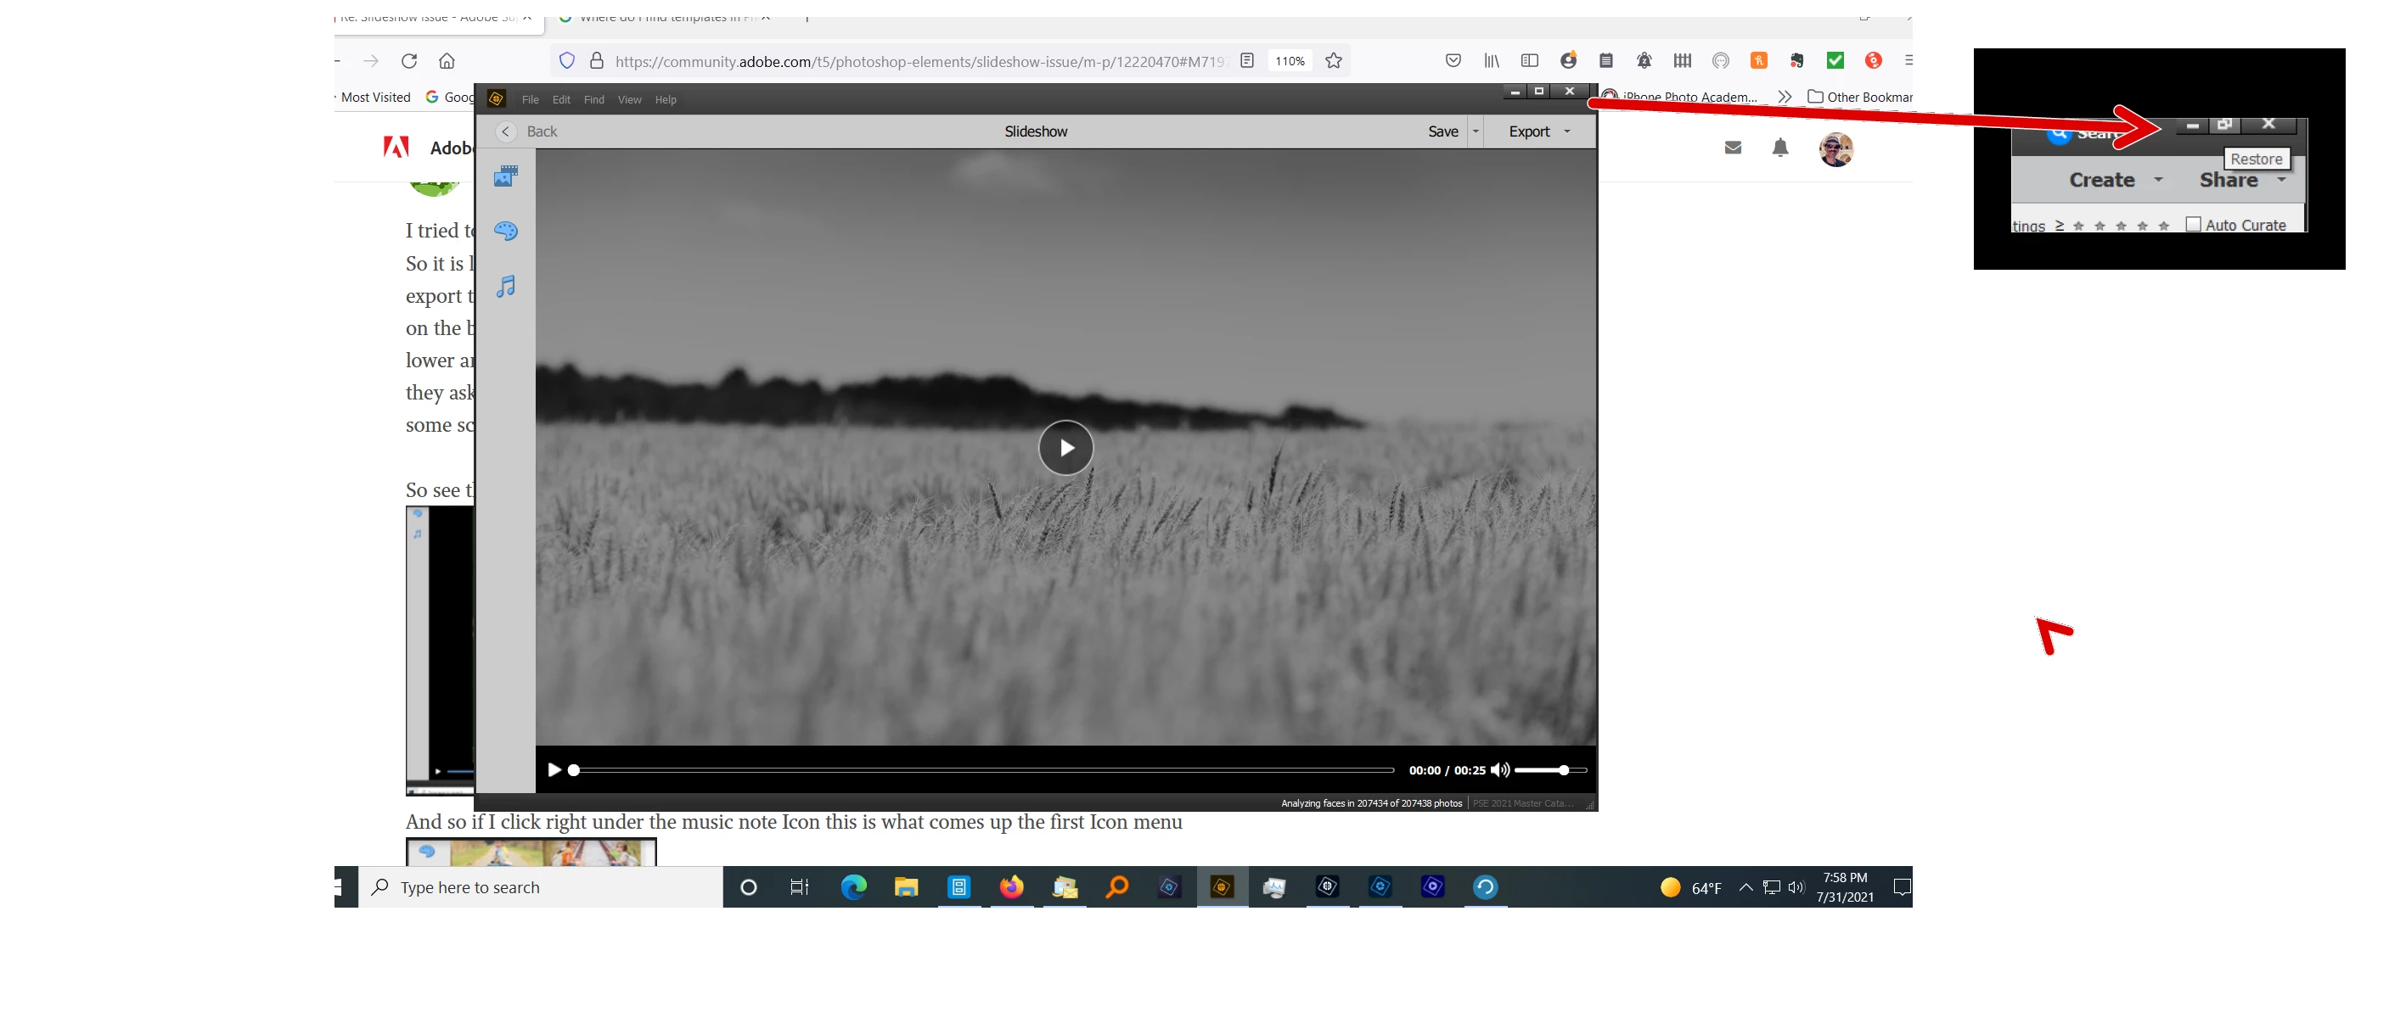Go to Firefox home page

pos(447,61)
